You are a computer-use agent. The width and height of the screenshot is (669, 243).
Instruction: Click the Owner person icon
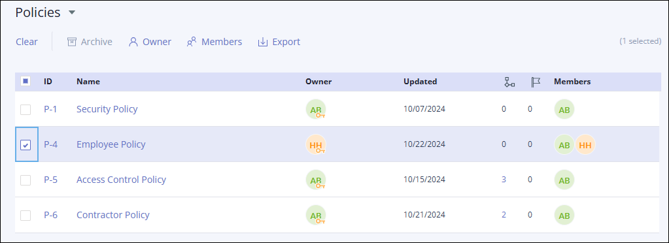pyautogui.click(x=133, y=42)
